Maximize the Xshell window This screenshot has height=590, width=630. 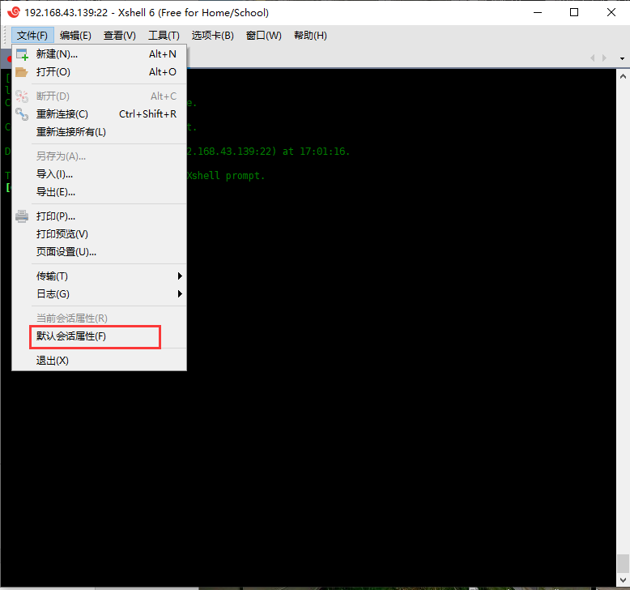point(574,12)
